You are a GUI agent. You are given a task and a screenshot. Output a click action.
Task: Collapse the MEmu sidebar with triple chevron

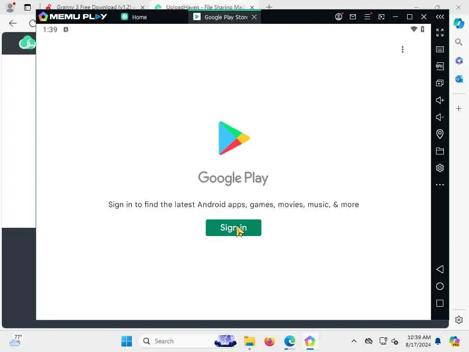click(440, 17)
